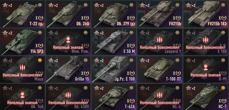Click the gold crew badge on Maus
The width and height of the screenshot is (229, 110).
[x=40, y=60]
